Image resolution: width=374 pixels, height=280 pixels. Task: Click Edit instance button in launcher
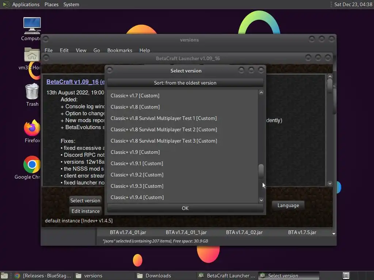(x=85, y=211)
